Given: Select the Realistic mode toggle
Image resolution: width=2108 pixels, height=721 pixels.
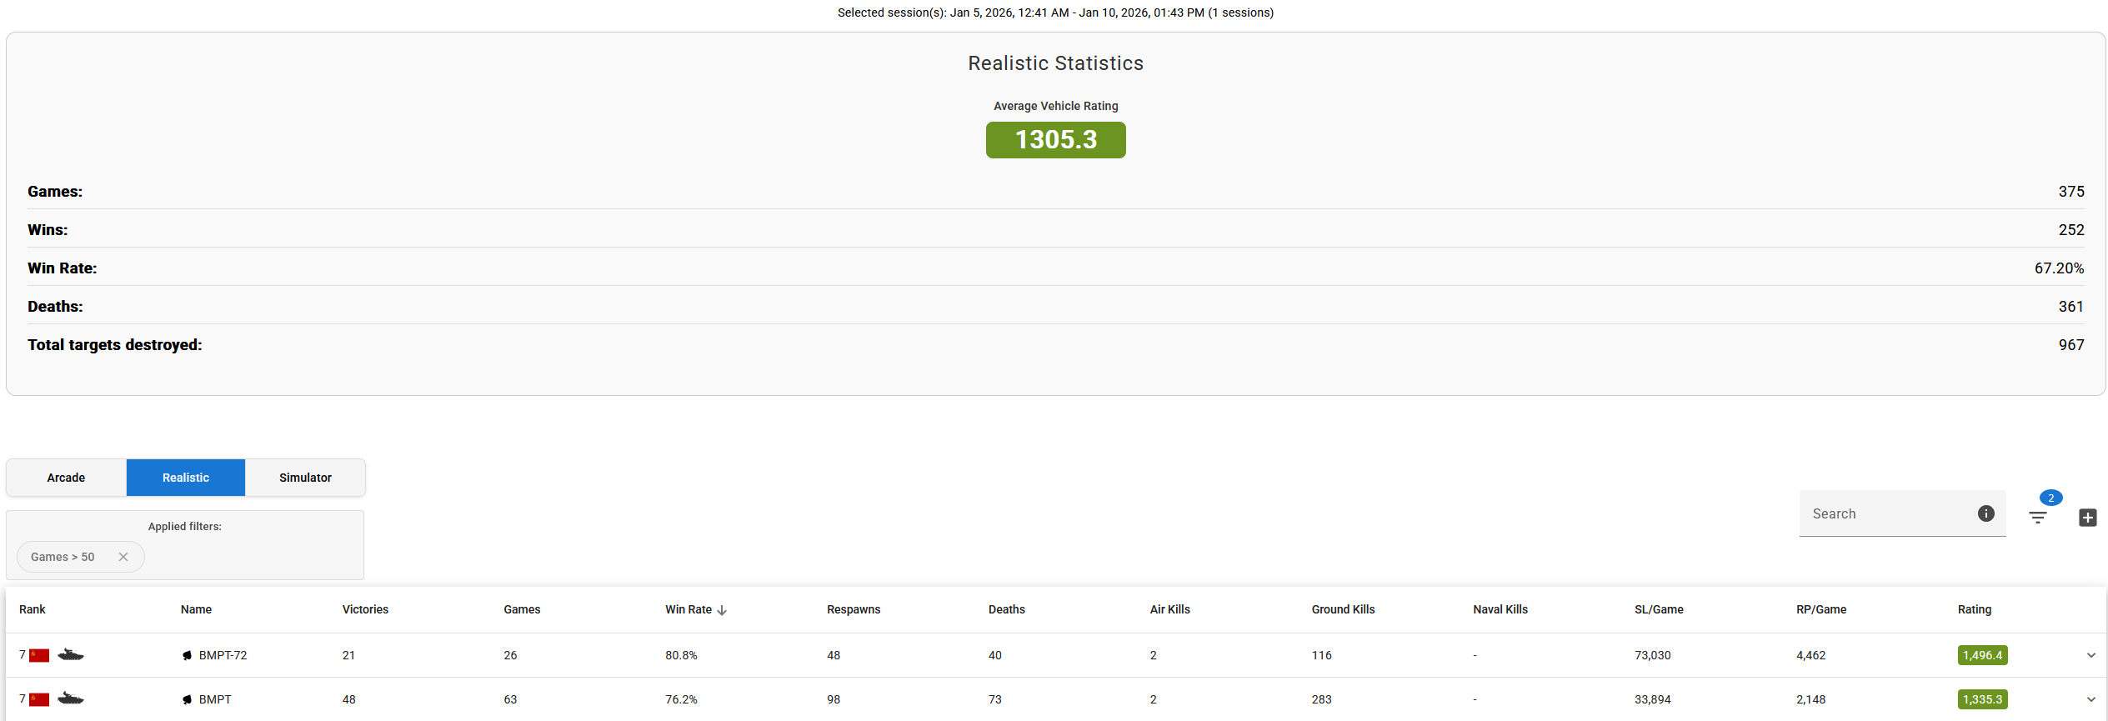Looking at the screenshot, I should pos(186,478).
